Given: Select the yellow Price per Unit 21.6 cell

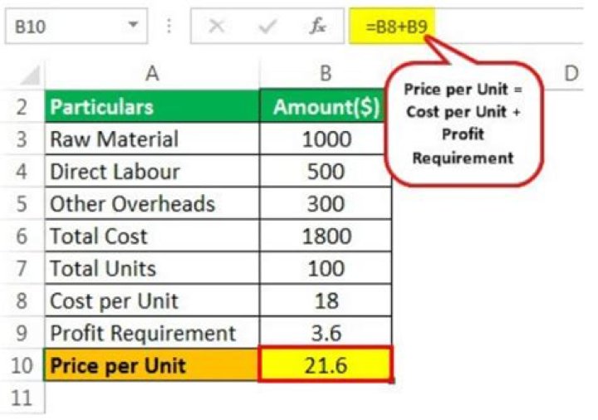Looking at the screenshot, I should point(325,365).
